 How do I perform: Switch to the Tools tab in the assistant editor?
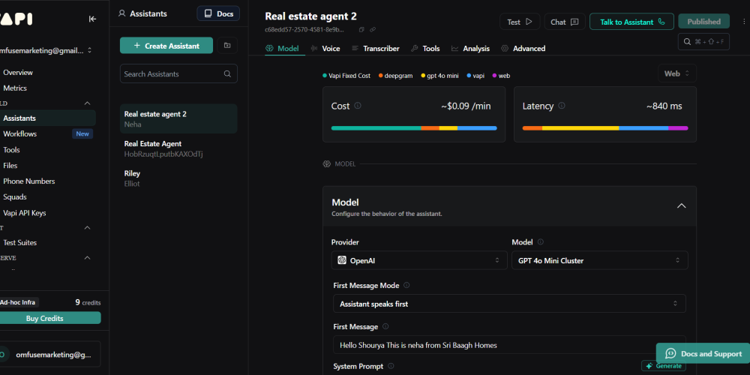coord(425,48)
